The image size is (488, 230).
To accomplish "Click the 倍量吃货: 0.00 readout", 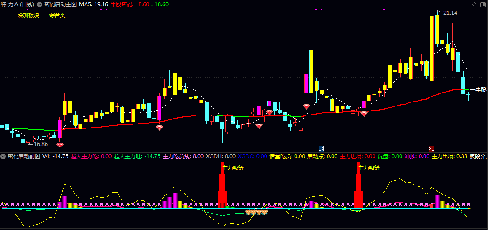I will click(287, 156).
